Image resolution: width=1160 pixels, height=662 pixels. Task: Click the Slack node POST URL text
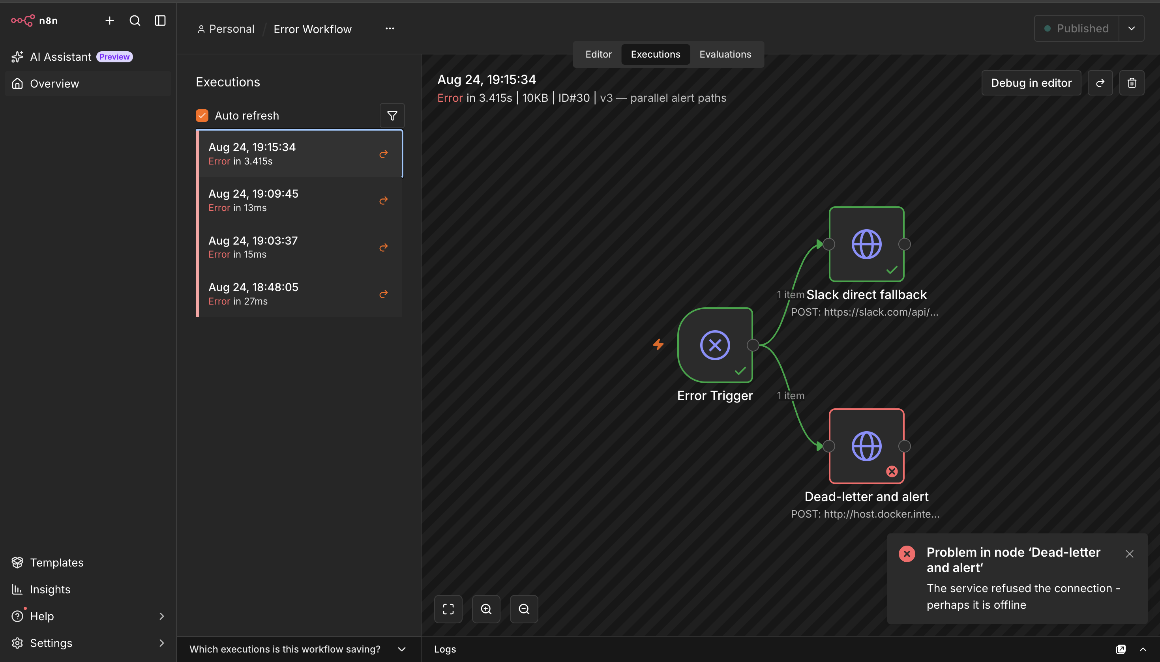click(864, 312)
